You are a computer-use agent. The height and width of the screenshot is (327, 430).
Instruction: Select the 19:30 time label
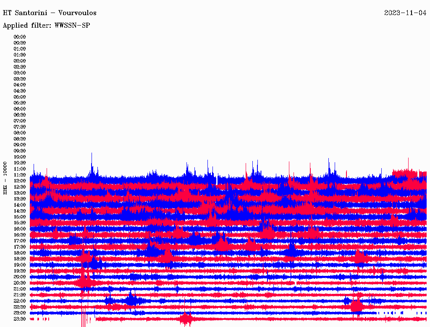coord(20,271)
